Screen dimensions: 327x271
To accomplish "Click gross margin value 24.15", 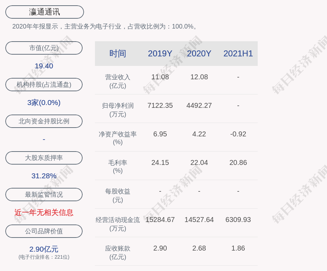I will pos(160,162).
